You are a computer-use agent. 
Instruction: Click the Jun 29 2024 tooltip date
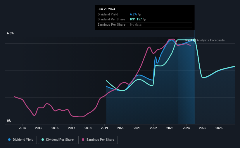pos(106,9)
